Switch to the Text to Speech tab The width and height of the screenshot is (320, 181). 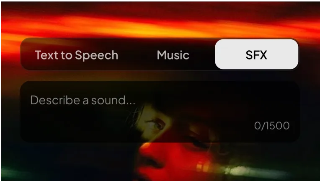[77, 55]
